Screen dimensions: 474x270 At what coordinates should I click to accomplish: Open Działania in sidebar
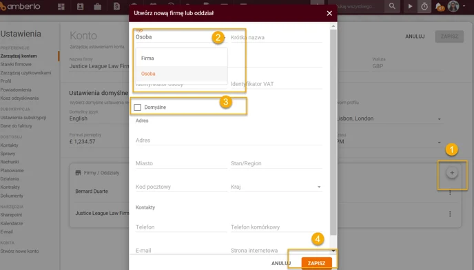tap(10, 178)
